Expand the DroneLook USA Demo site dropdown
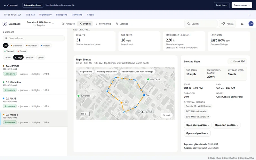The image size is (256, 160). click(x=40, y=24)
